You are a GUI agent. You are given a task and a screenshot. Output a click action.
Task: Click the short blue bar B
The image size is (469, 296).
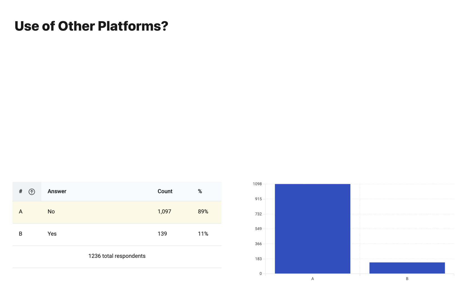click(407, 268)
